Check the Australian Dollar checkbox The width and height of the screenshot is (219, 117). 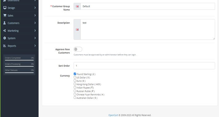pyautogui.click(x=75, y=98)
